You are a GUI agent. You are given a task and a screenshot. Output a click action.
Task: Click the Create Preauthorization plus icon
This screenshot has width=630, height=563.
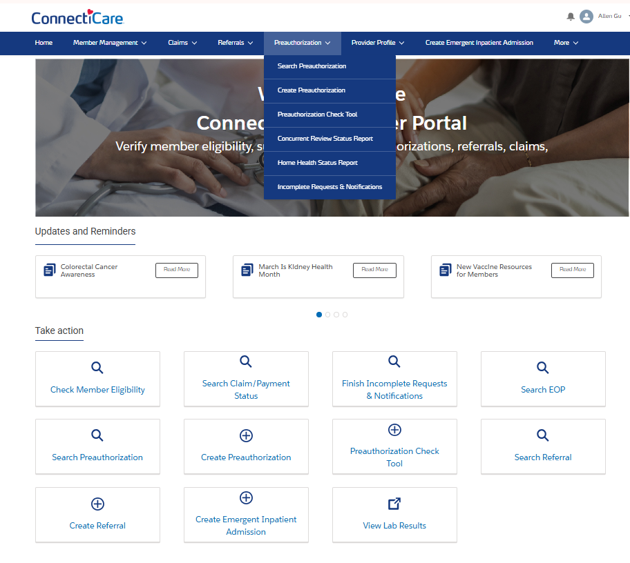click(246, 435)
